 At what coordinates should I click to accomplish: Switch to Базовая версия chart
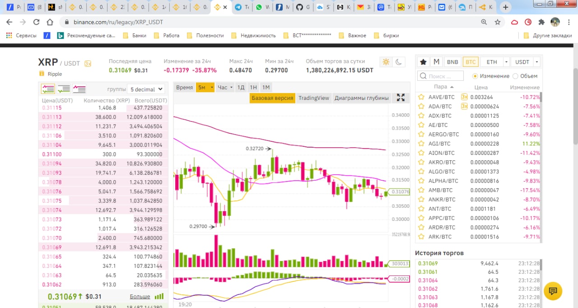272,98
